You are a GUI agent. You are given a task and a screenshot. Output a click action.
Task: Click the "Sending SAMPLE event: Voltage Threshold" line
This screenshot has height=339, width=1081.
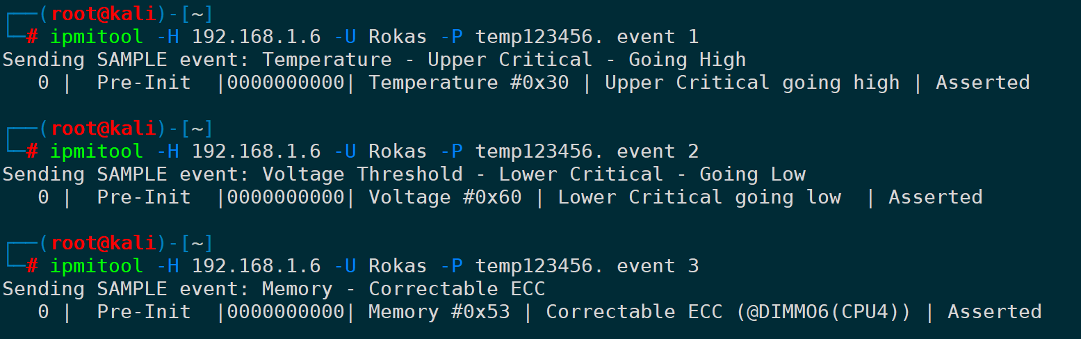403,174
